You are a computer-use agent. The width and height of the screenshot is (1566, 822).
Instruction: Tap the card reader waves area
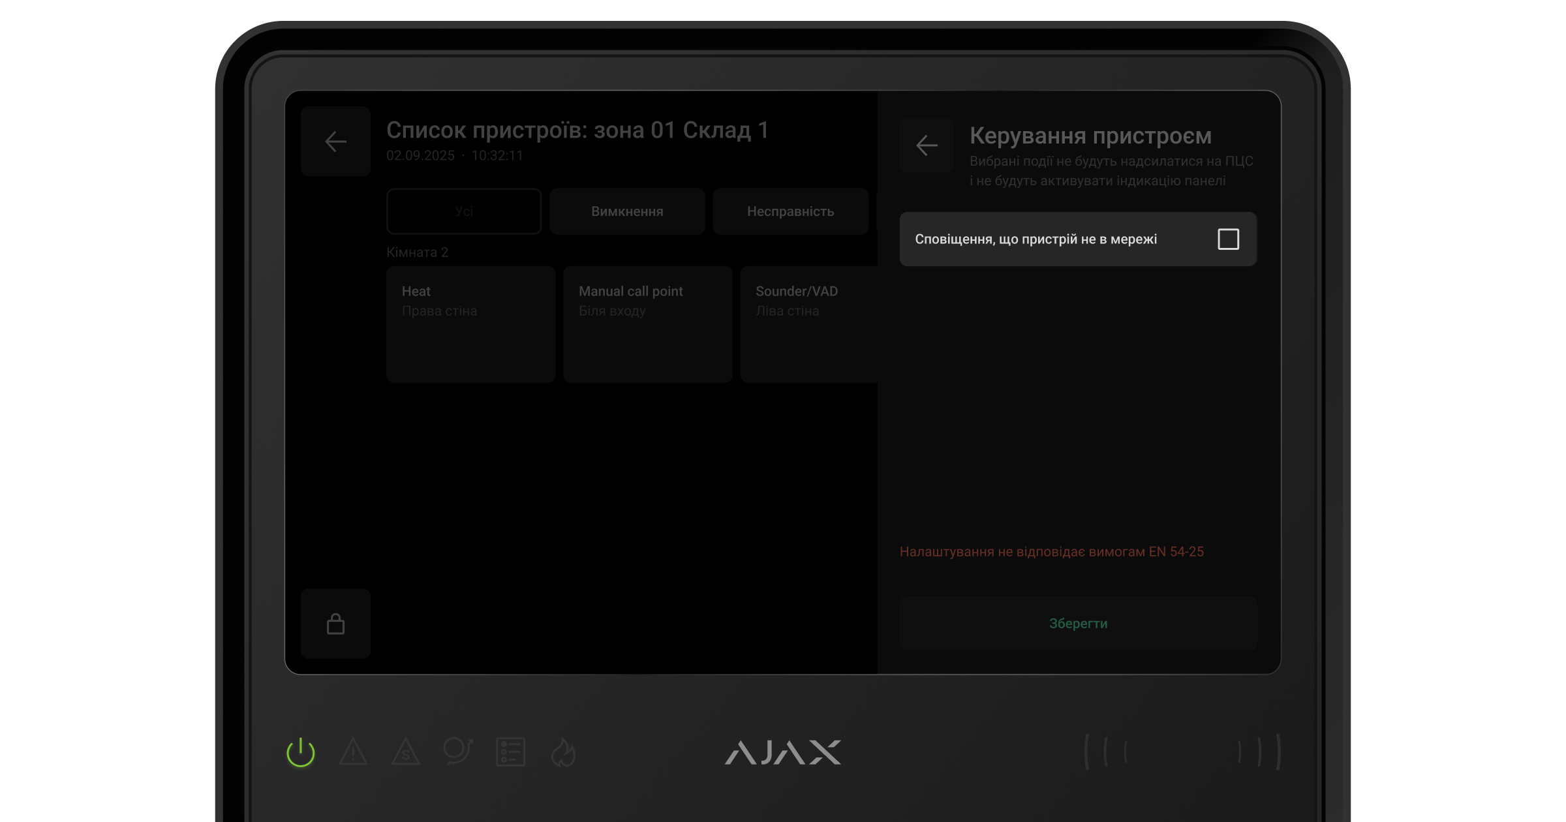[x=1182, y=752]
